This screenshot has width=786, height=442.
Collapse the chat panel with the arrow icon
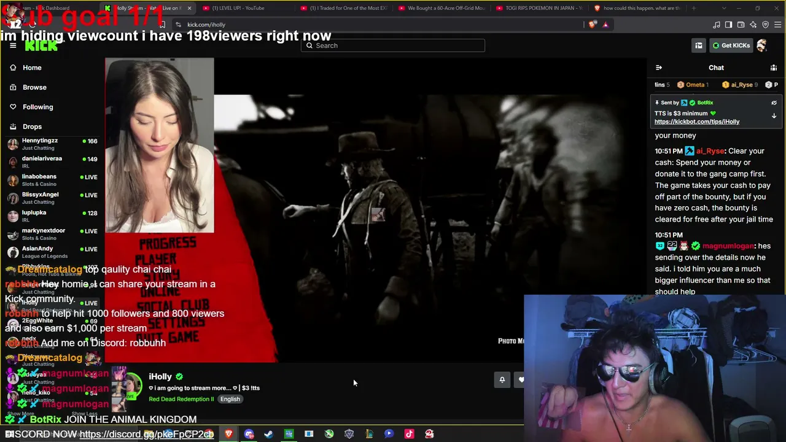click(x=659, y=68)
